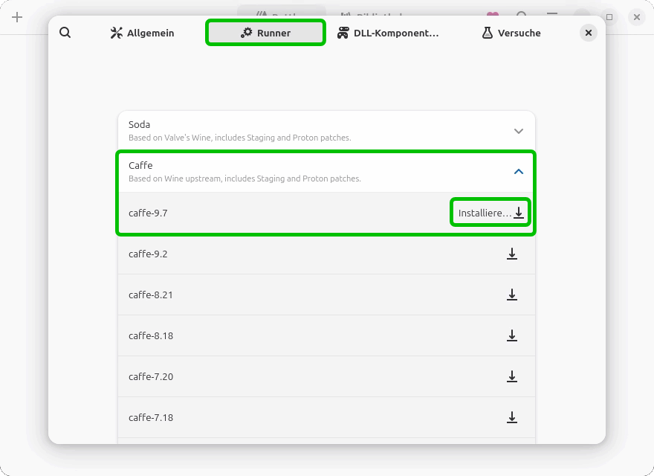Install the caffe-9.7 runner

(491, 213)
